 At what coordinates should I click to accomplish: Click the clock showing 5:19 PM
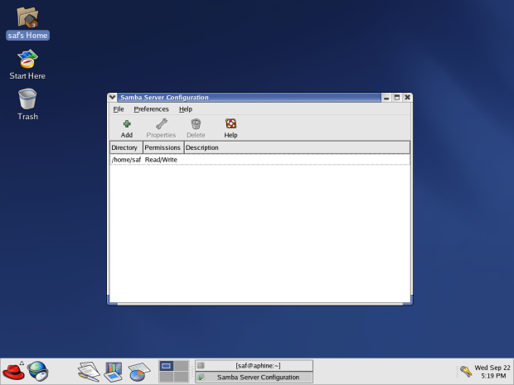coord(492,372)
